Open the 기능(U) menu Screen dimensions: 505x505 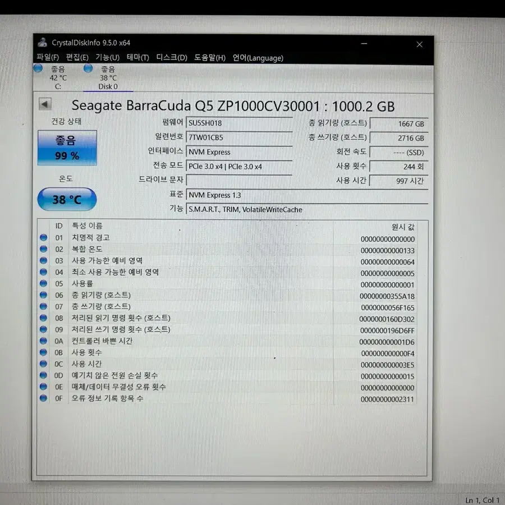(x=107, y=57)
